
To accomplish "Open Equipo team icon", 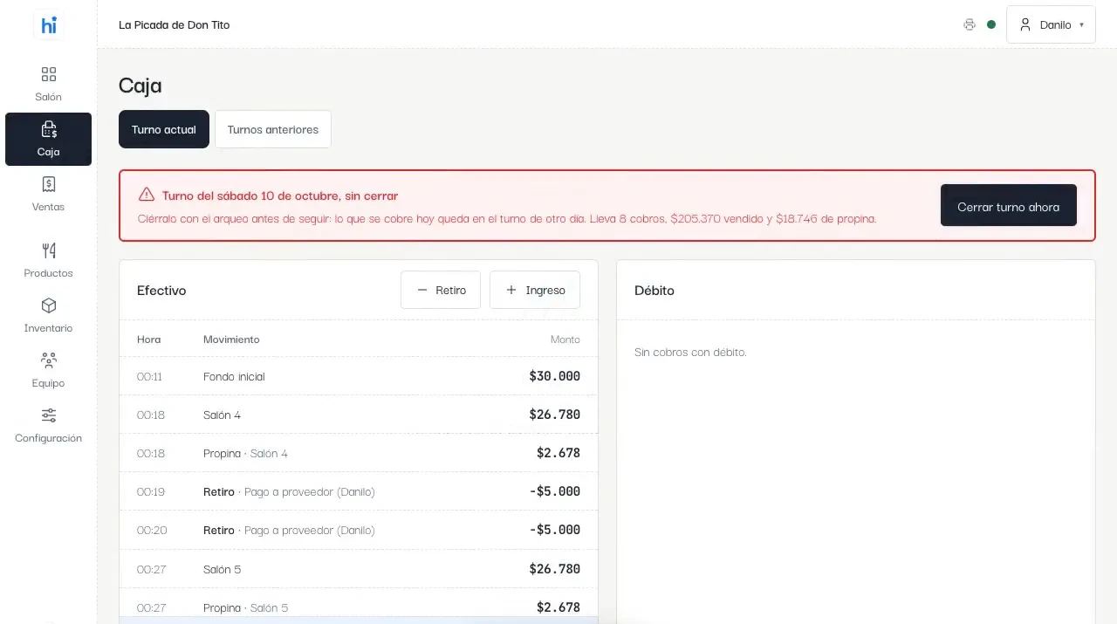I will click(x=49, y=360).
